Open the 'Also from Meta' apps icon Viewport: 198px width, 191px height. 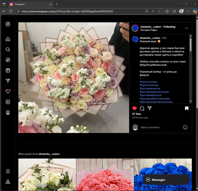click(8, 182)
